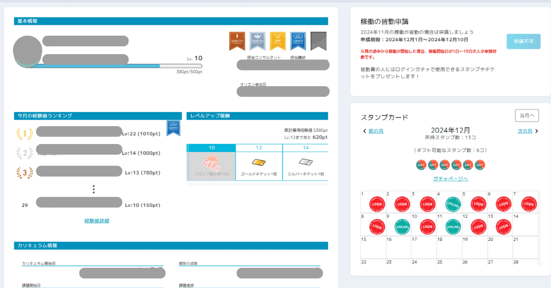551x288 pixels.
Task: Click the silver ticket reward icon
Action: click(x=305, y=162)
